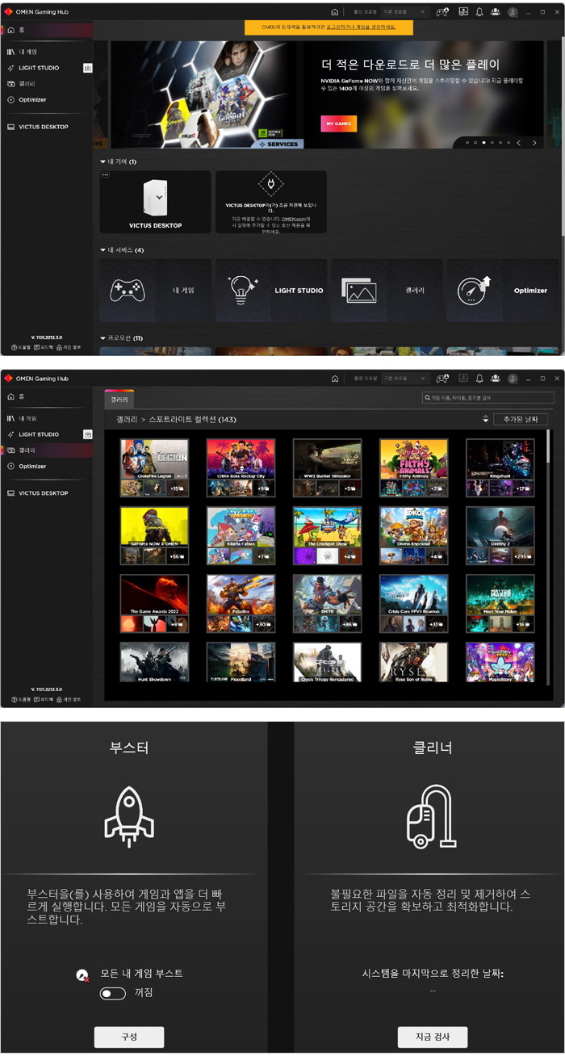Open the Paladins collection thumbnail
The image size is (565, 1056).
[241, 603]
